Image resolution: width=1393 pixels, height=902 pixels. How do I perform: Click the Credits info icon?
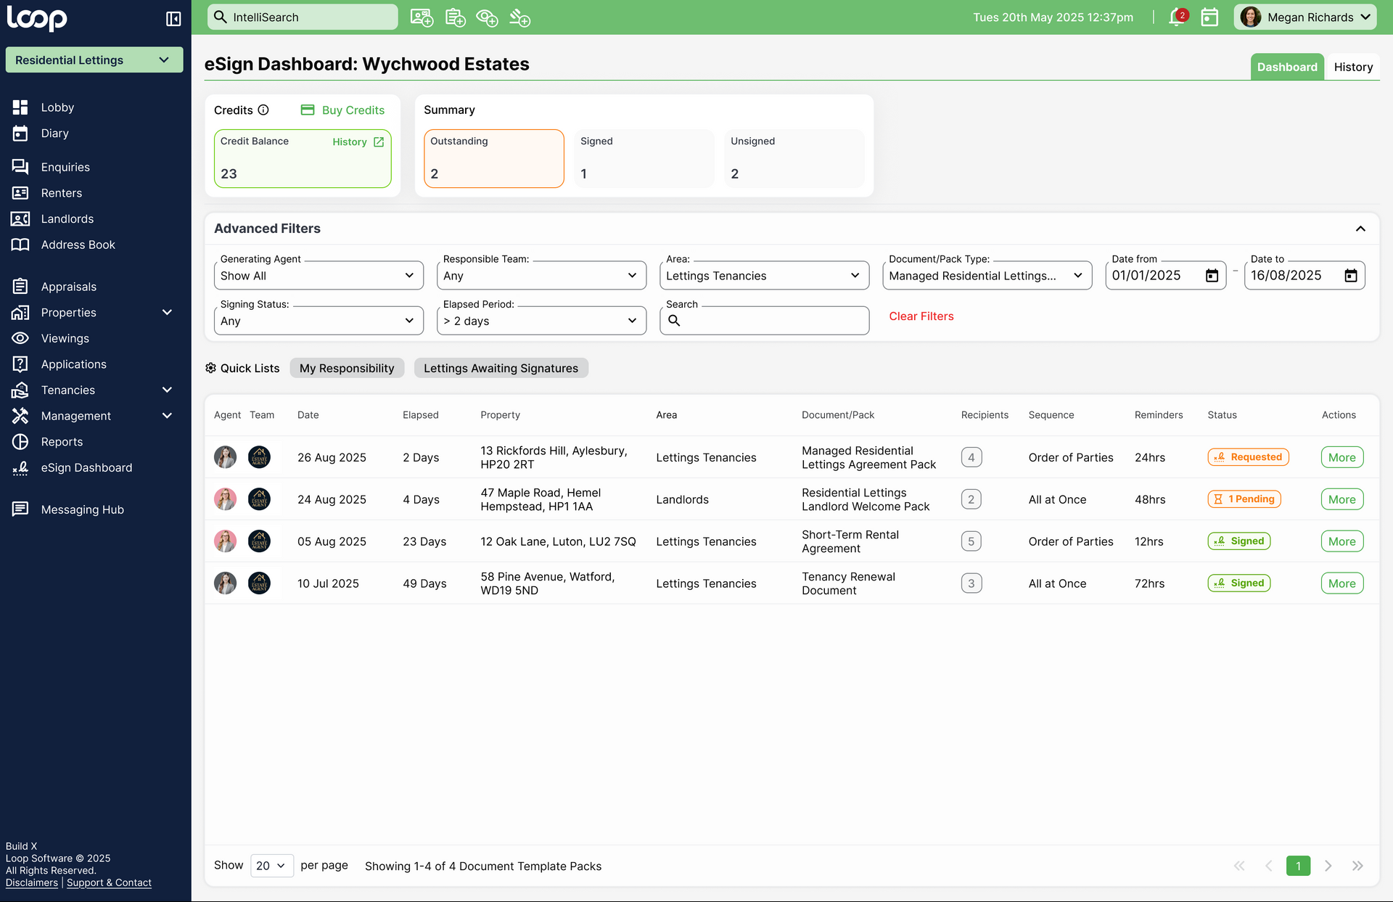pyautogui.click(x=263, y=110)
